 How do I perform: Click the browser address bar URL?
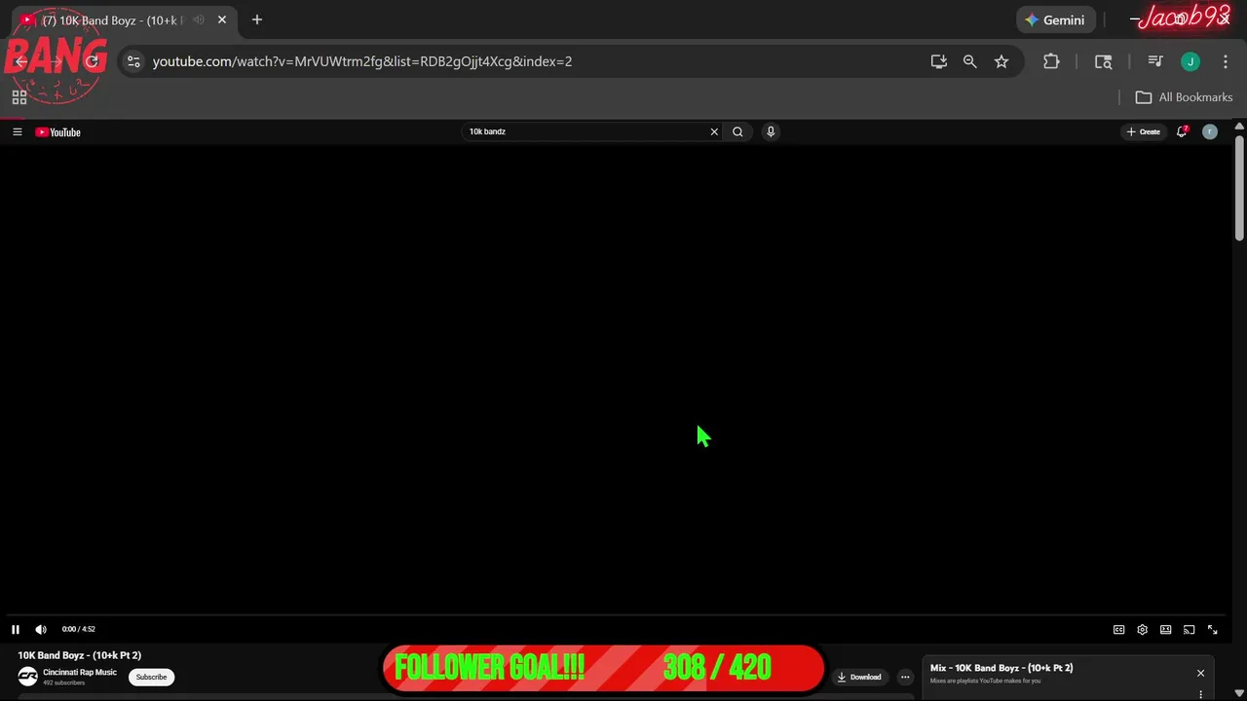tap(362, 61)
